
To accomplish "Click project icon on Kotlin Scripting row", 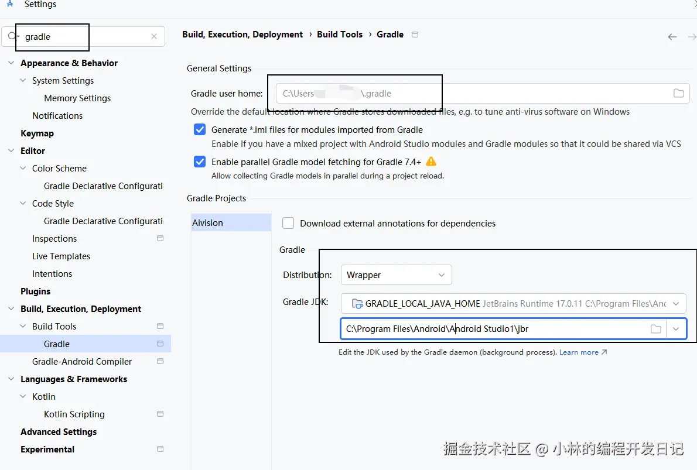I will point(160,414).
